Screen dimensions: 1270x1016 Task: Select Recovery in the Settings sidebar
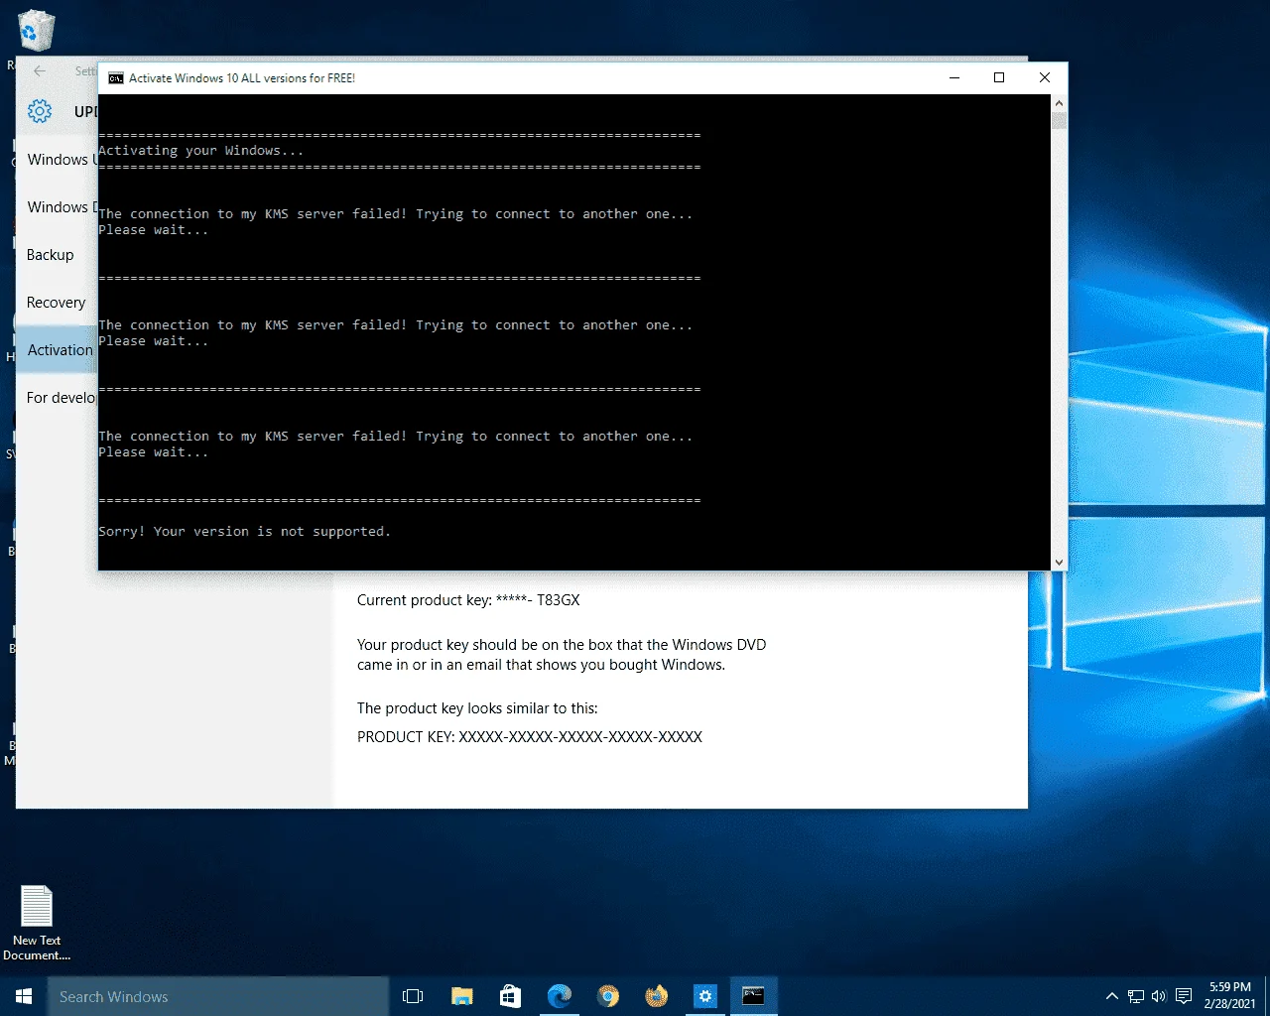[x=57, y=303]
